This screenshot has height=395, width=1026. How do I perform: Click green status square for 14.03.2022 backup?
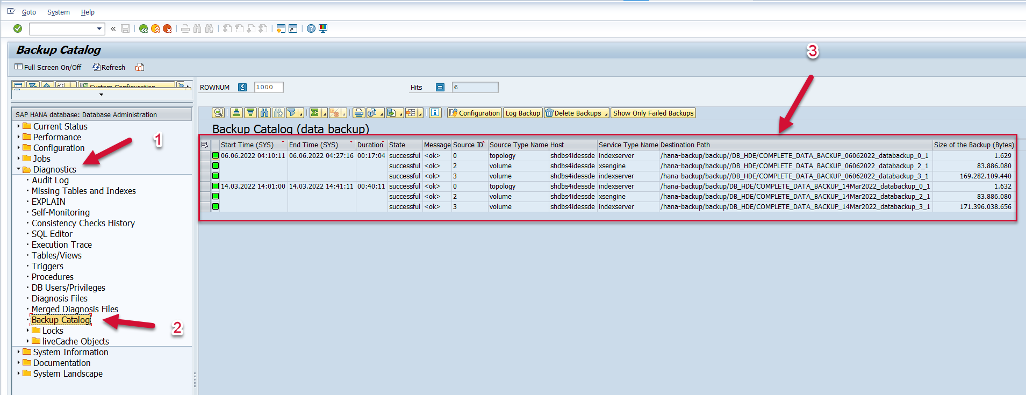click(216, 186)
